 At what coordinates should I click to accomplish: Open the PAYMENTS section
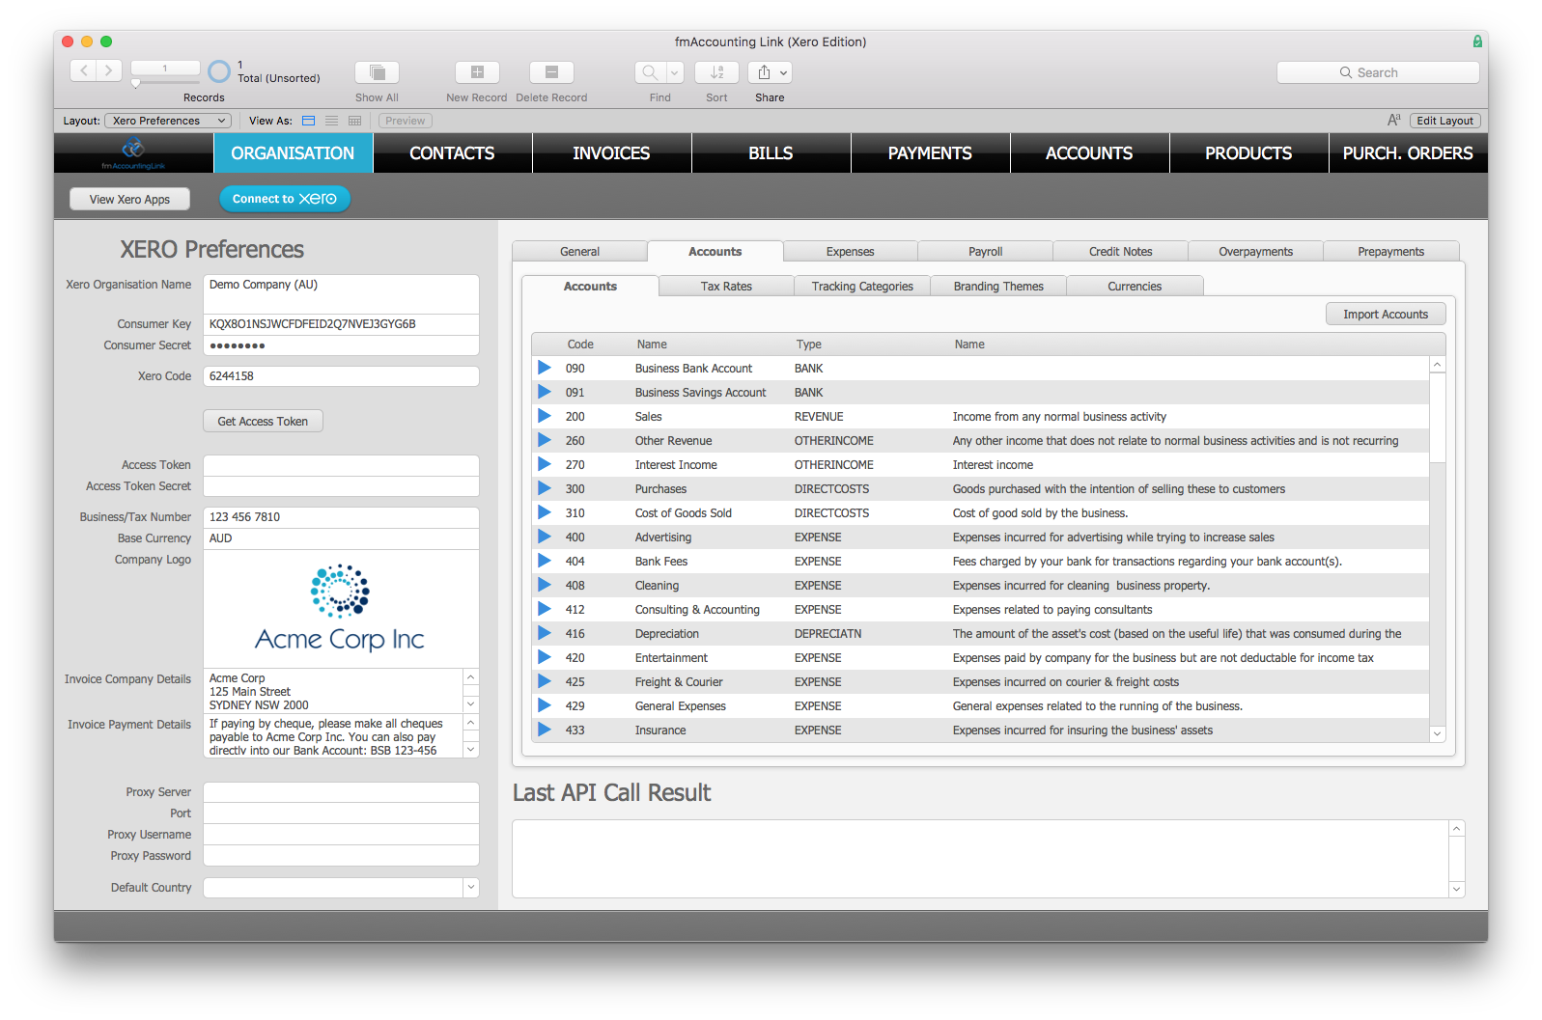(930, 153)
